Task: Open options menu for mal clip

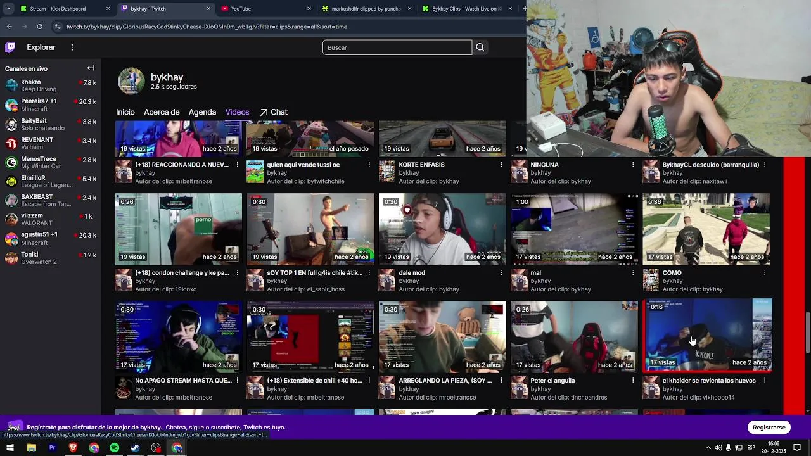Action: pos(632,273)
